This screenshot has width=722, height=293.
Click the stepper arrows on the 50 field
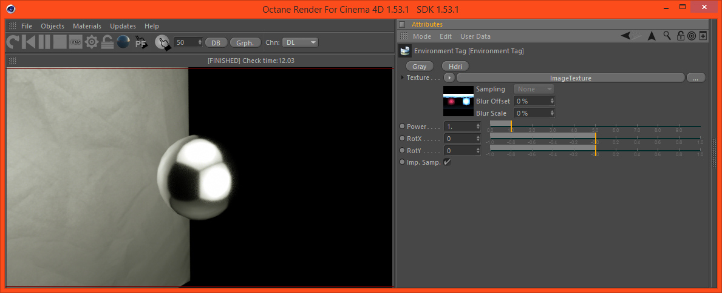coord(200,42)
